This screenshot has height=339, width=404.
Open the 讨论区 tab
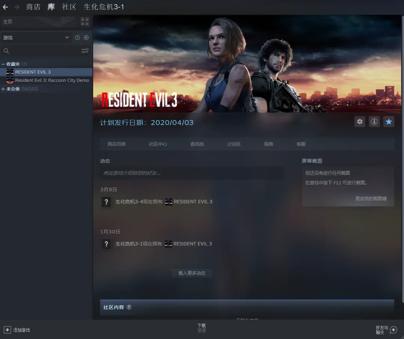(234, 144)
